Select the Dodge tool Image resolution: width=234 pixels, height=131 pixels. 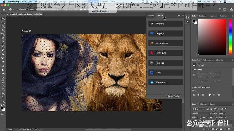tap(3, 74)
